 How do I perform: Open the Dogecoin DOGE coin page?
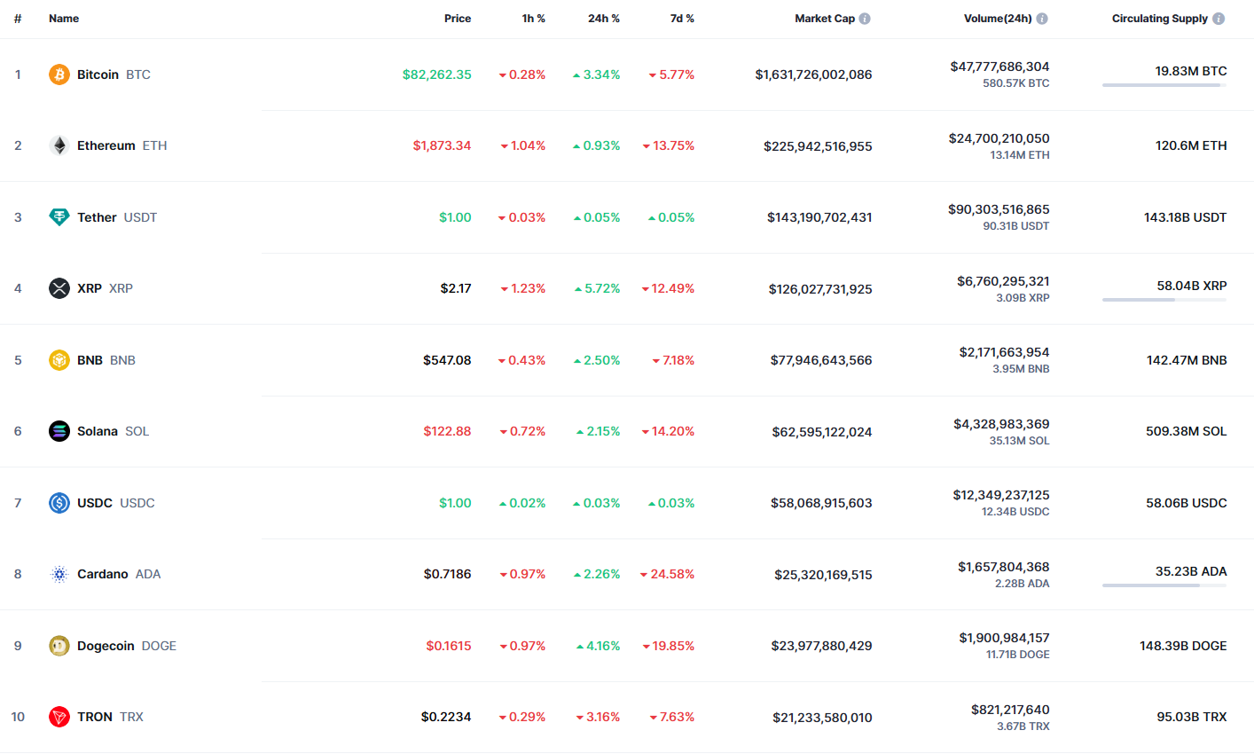pos(127,646)
